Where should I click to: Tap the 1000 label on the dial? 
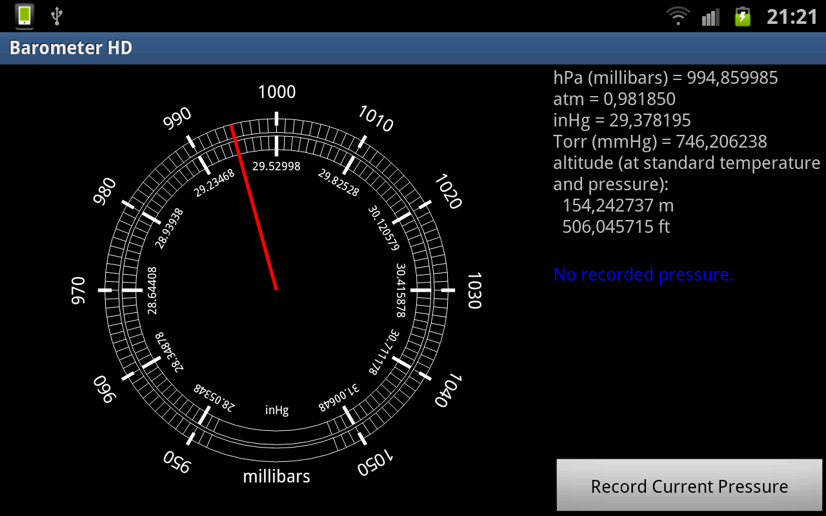[x=277, y=92]
